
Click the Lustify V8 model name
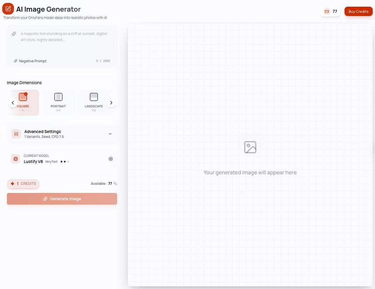[x=33, y=162]
